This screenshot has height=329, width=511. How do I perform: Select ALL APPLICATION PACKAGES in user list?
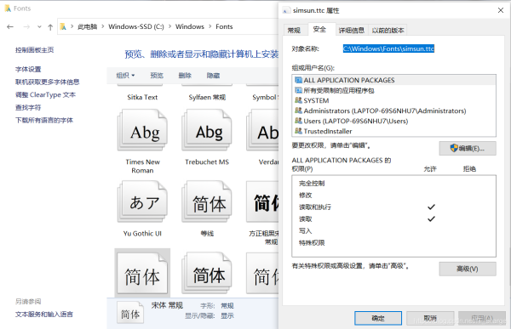[x=393, y=80]
